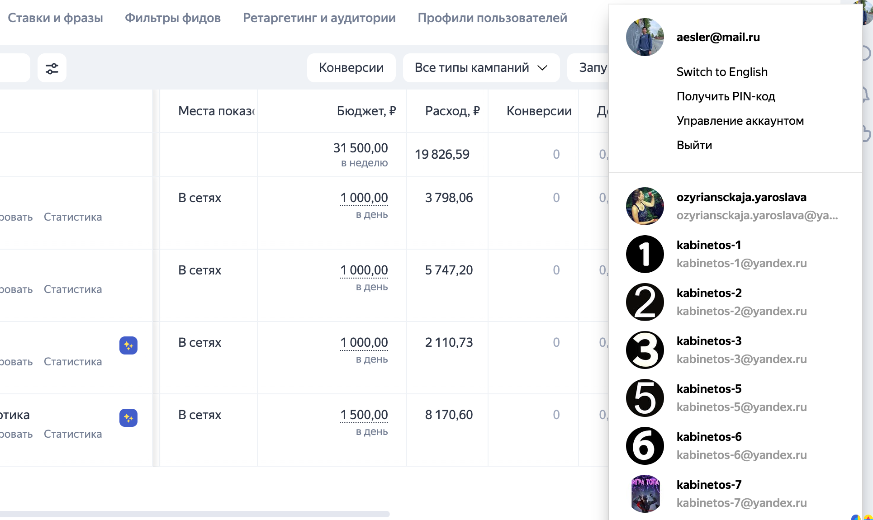Click the aesler@mail.ru profile photo

coord(645,37)
